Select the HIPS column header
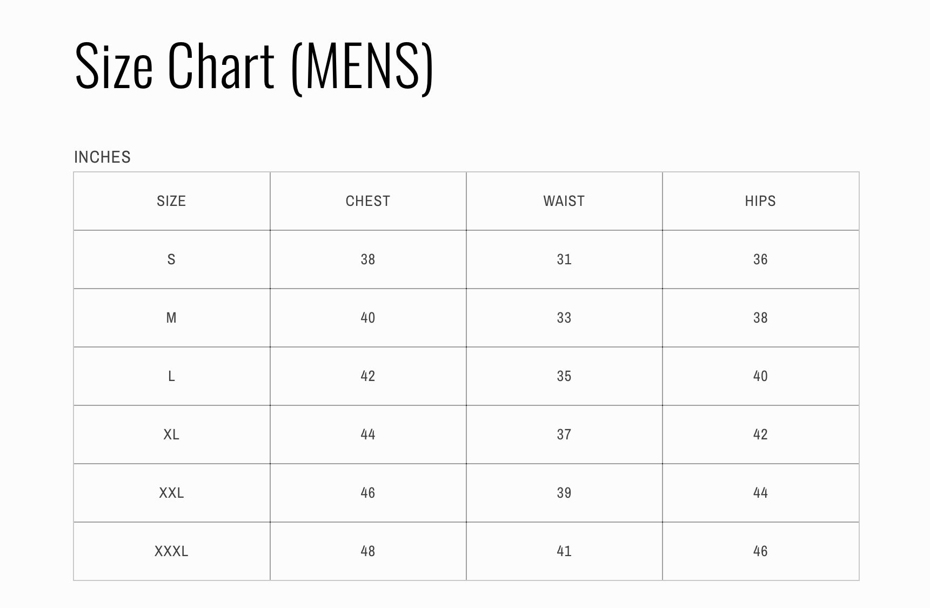Screen dimensions: 930x608 click(x=760, y=201)
